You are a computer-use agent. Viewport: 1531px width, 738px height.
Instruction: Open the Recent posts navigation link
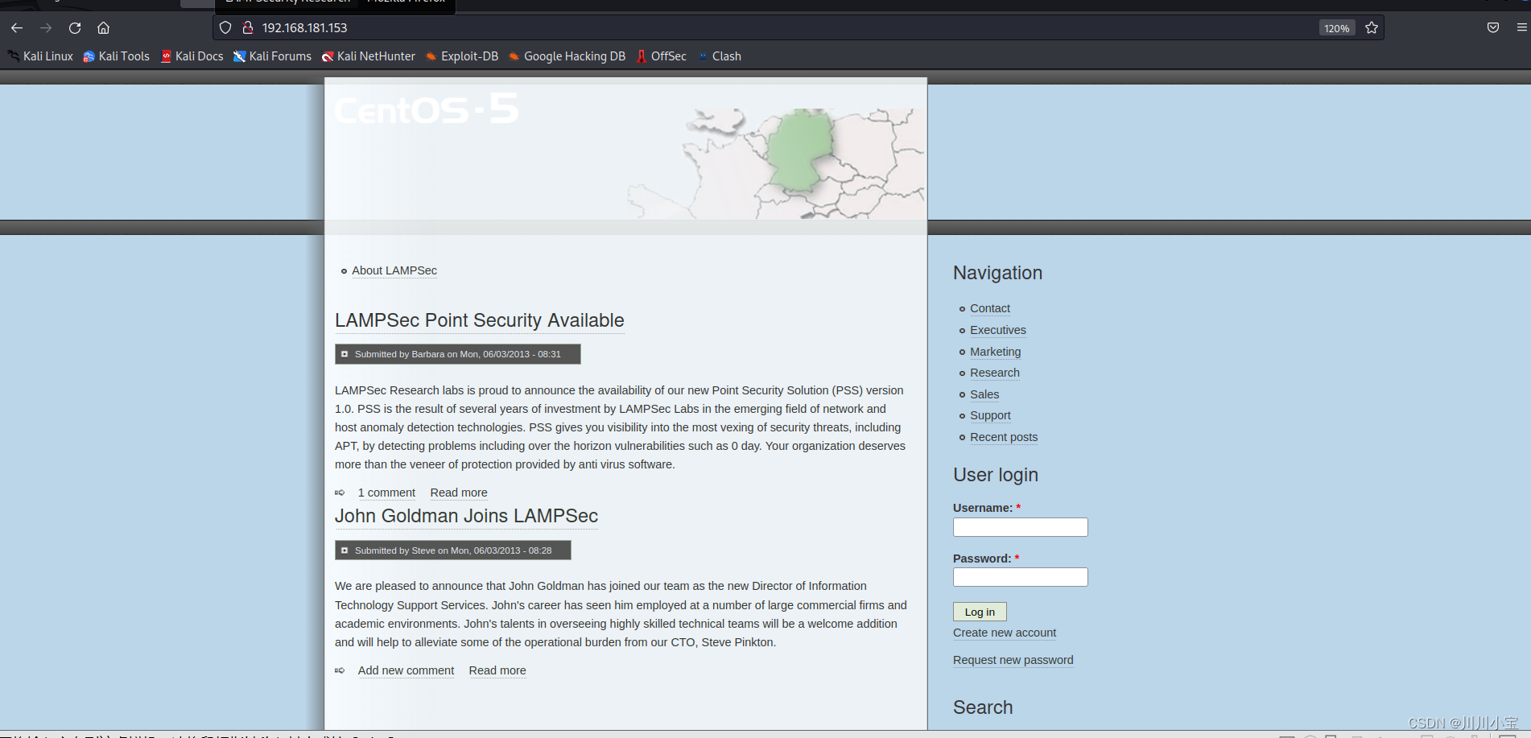click(x=1004, y=437)
